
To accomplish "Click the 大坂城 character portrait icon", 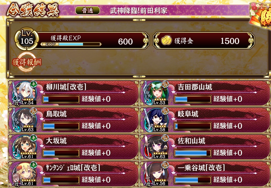I will [x=24, y=147].
